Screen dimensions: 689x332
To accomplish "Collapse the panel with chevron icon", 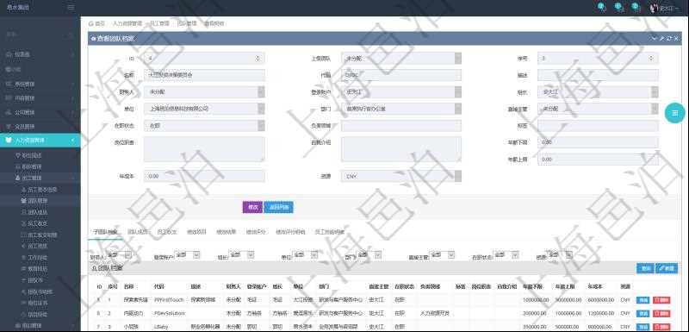I will coord(655,39).
